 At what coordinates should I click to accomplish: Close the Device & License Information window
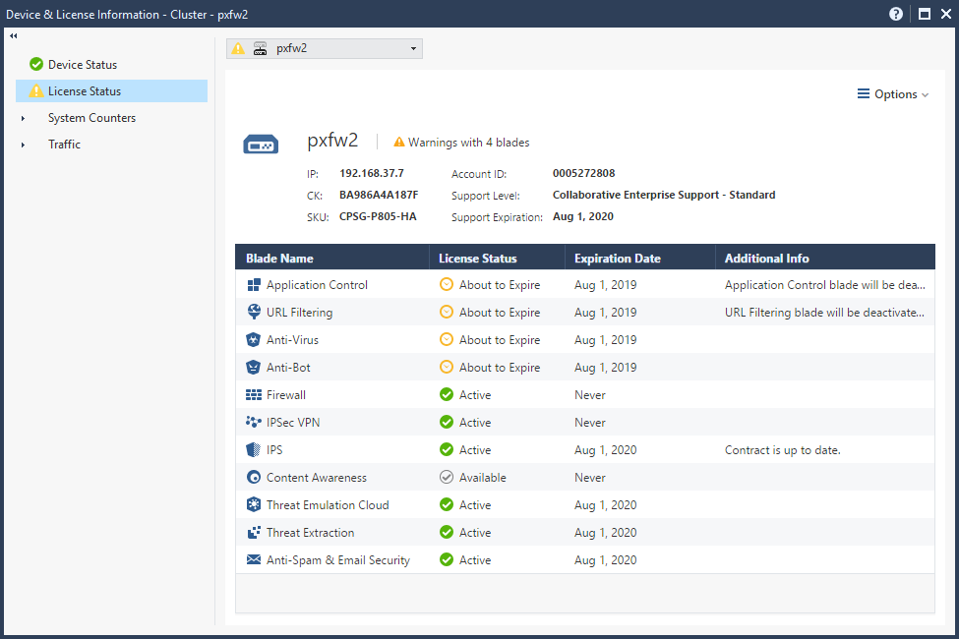click(x=945, y=14)
